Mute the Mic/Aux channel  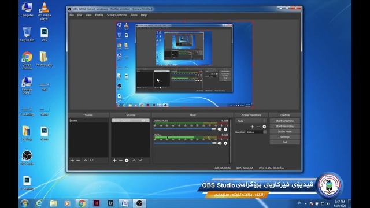pyautogui.click(x=220, y=143)
